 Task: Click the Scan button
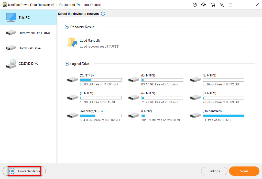tap(244, 171)
